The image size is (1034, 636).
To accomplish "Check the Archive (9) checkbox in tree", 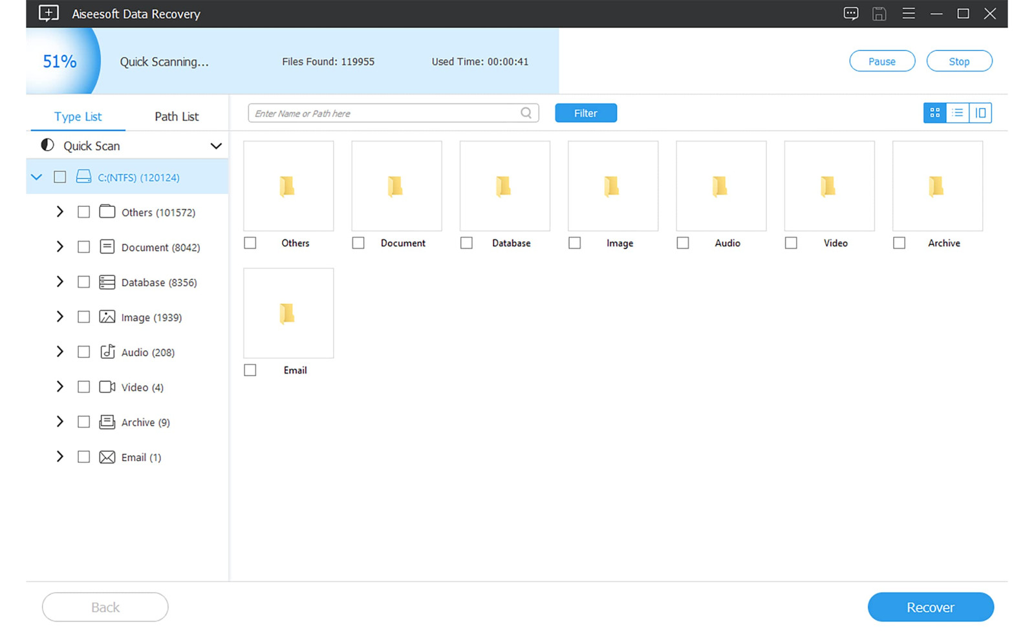I will (83, 421).
